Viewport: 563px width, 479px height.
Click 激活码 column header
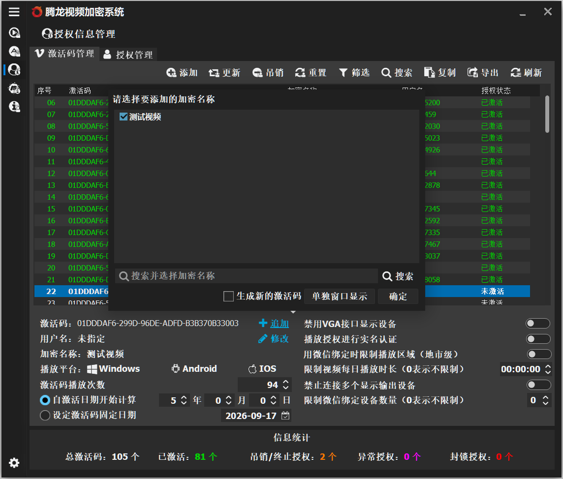click(80, 90)
